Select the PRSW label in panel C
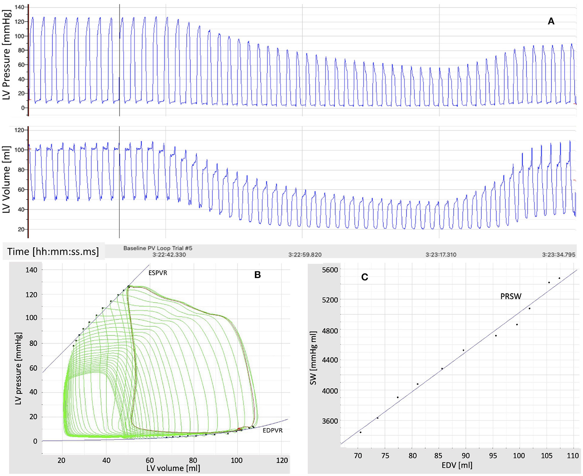The height and width of the screenshot is (476, 583). point(511,296)
